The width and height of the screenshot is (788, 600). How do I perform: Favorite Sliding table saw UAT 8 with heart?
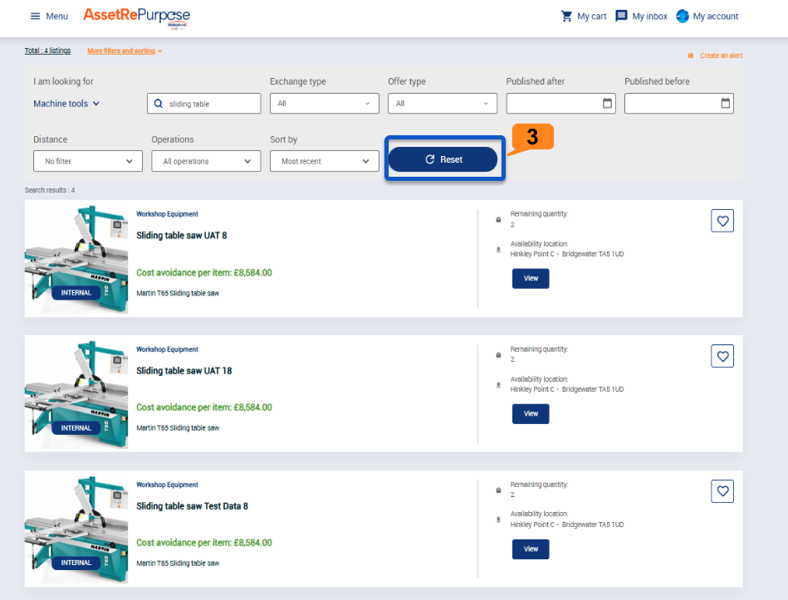[x=722, y=221]
